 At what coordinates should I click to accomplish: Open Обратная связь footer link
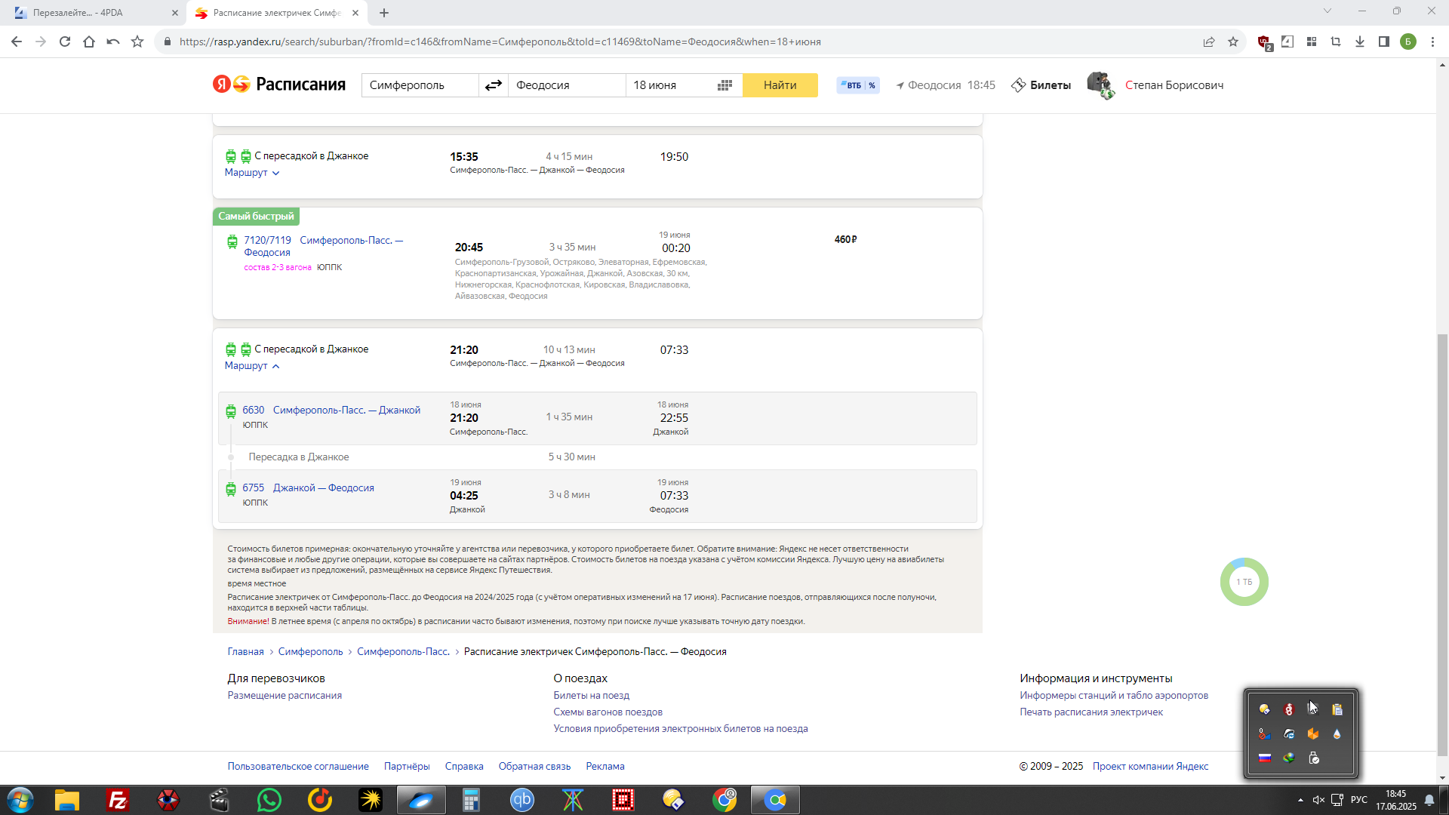[x=534, y=766]
